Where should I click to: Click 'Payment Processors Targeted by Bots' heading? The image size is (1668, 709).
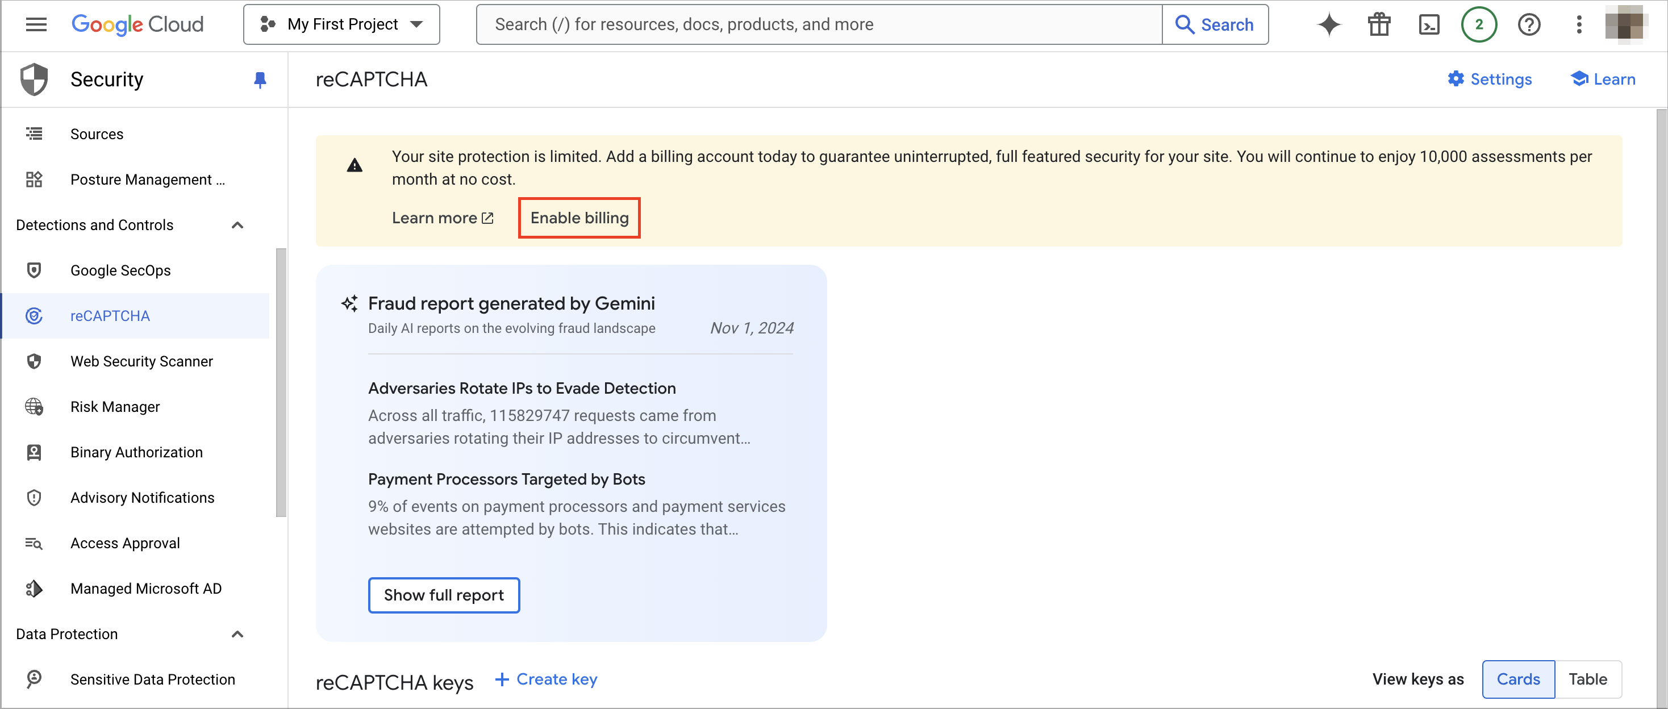506,479
